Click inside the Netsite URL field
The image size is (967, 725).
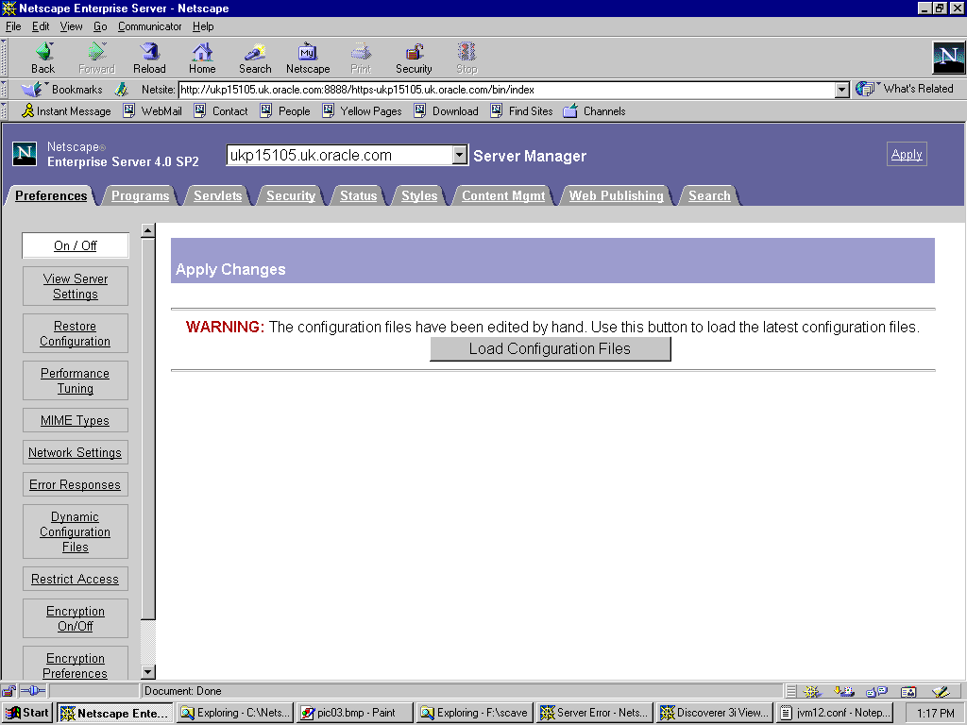coord(506,90)
